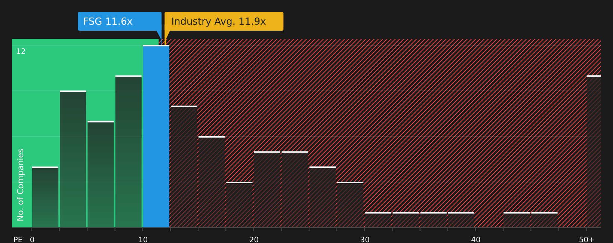
Task: Click the blue FSG 11.6x label
Action: (x=120, y=21)
